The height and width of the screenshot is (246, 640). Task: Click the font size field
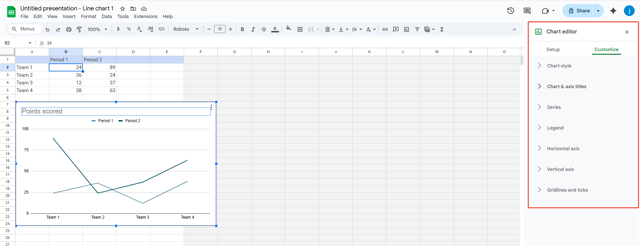pyautogui.click(x=220, y=29)
